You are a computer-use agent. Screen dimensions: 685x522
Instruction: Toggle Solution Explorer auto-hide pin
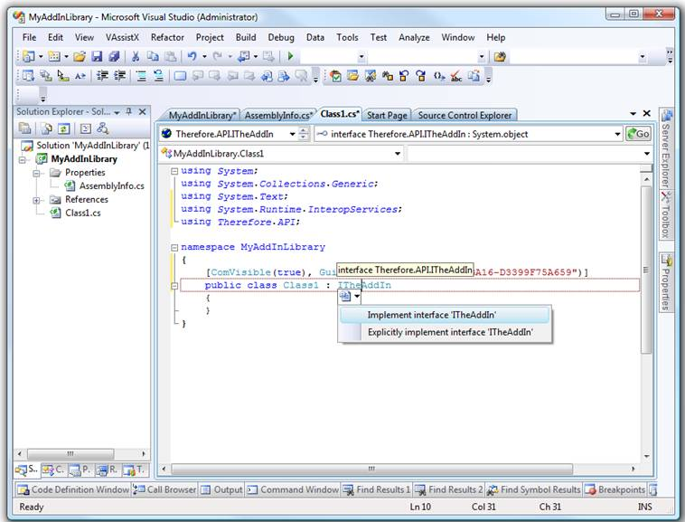129,112
